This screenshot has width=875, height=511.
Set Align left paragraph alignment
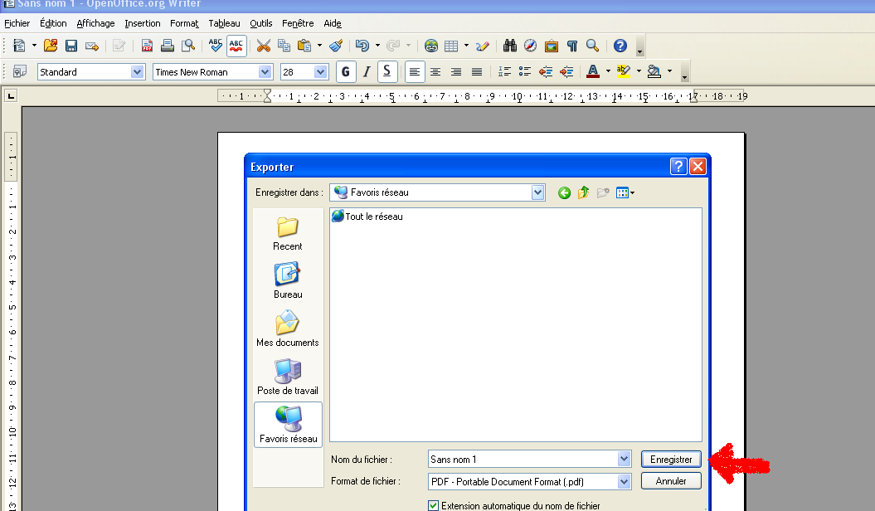coord(415,72)
